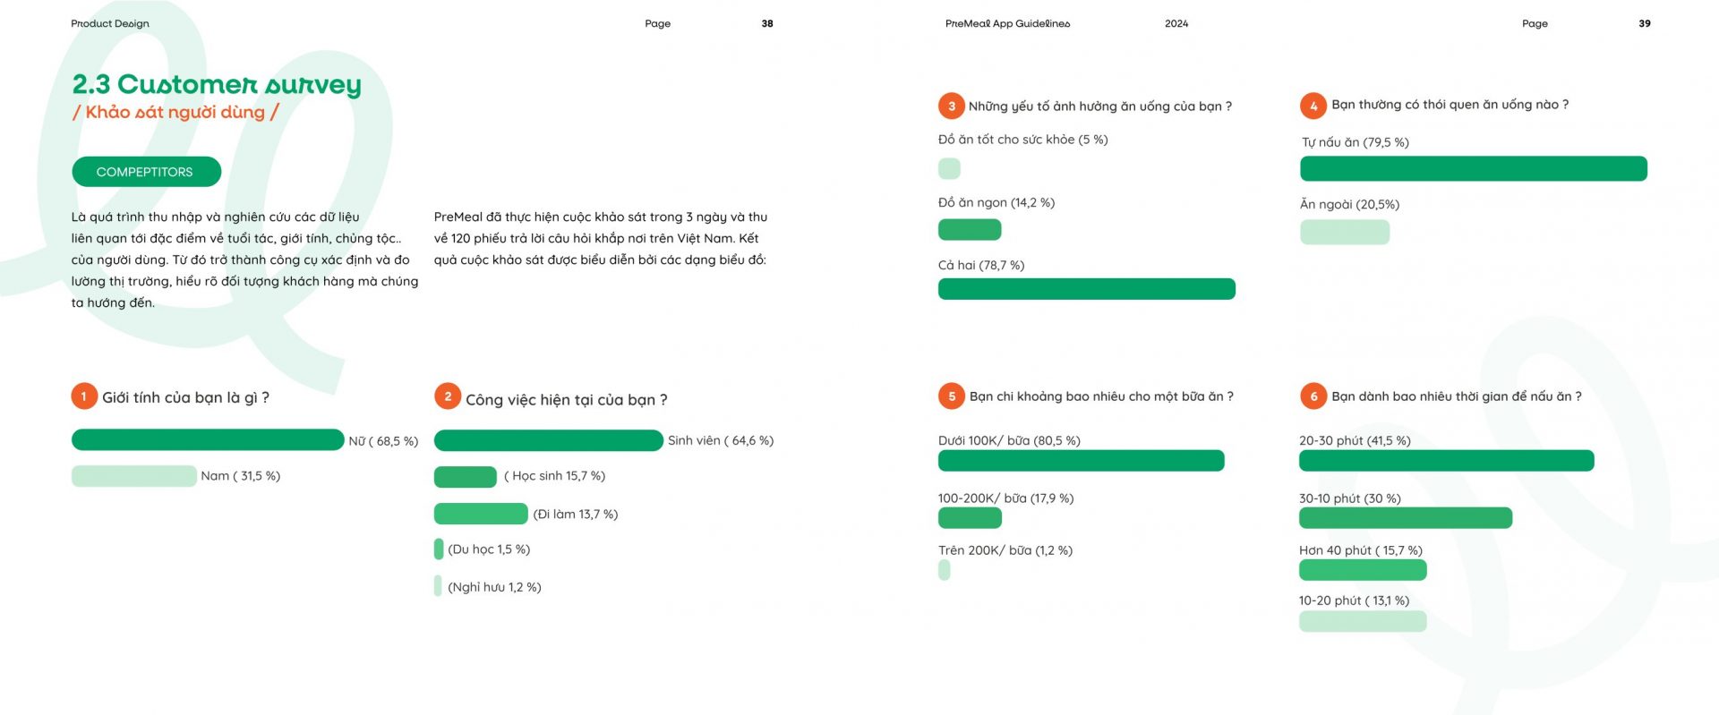This screenshot has height=715, width=1719.
Task: Click the orange number 4 question badge
Action: click(x=1313, y=106)
